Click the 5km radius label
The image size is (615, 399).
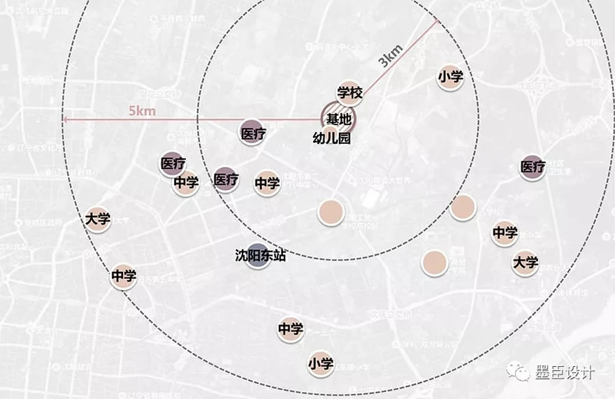142,111
